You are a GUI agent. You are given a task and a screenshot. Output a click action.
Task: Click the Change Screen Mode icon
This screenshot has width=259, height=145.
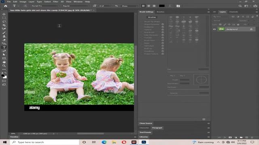tap(4, 85)
